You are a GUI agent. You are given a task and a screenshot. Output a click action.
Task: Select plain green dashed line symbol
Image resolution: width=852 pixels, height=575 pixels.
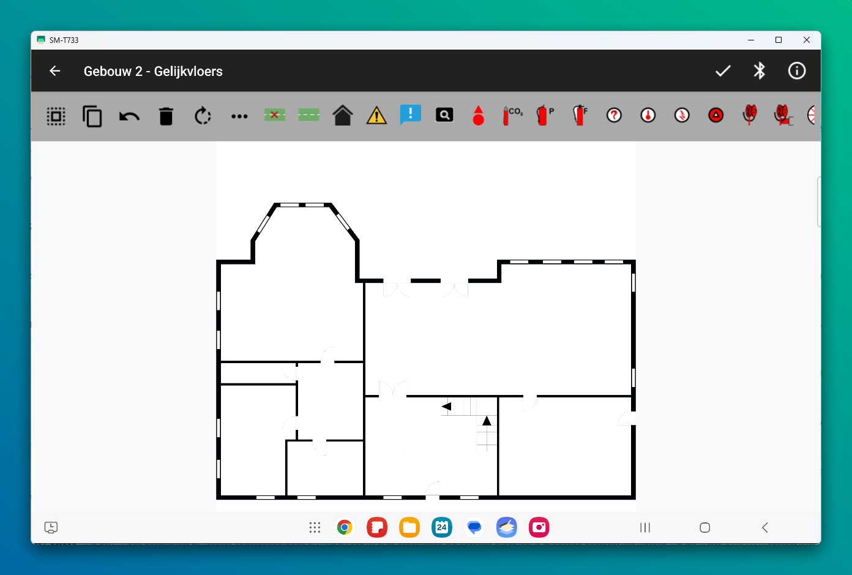308,115
